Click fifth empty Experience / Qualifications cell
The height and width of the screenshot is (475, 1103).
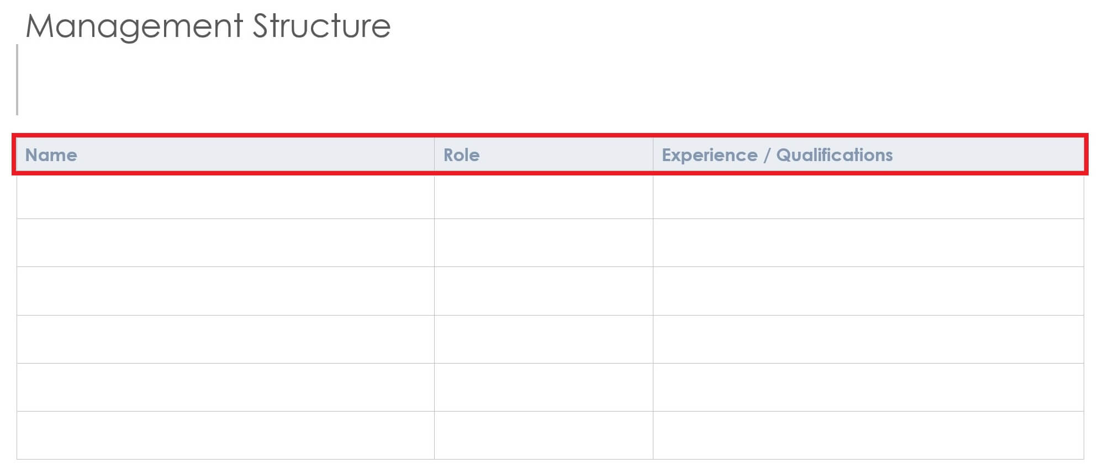tap(868, 387)
